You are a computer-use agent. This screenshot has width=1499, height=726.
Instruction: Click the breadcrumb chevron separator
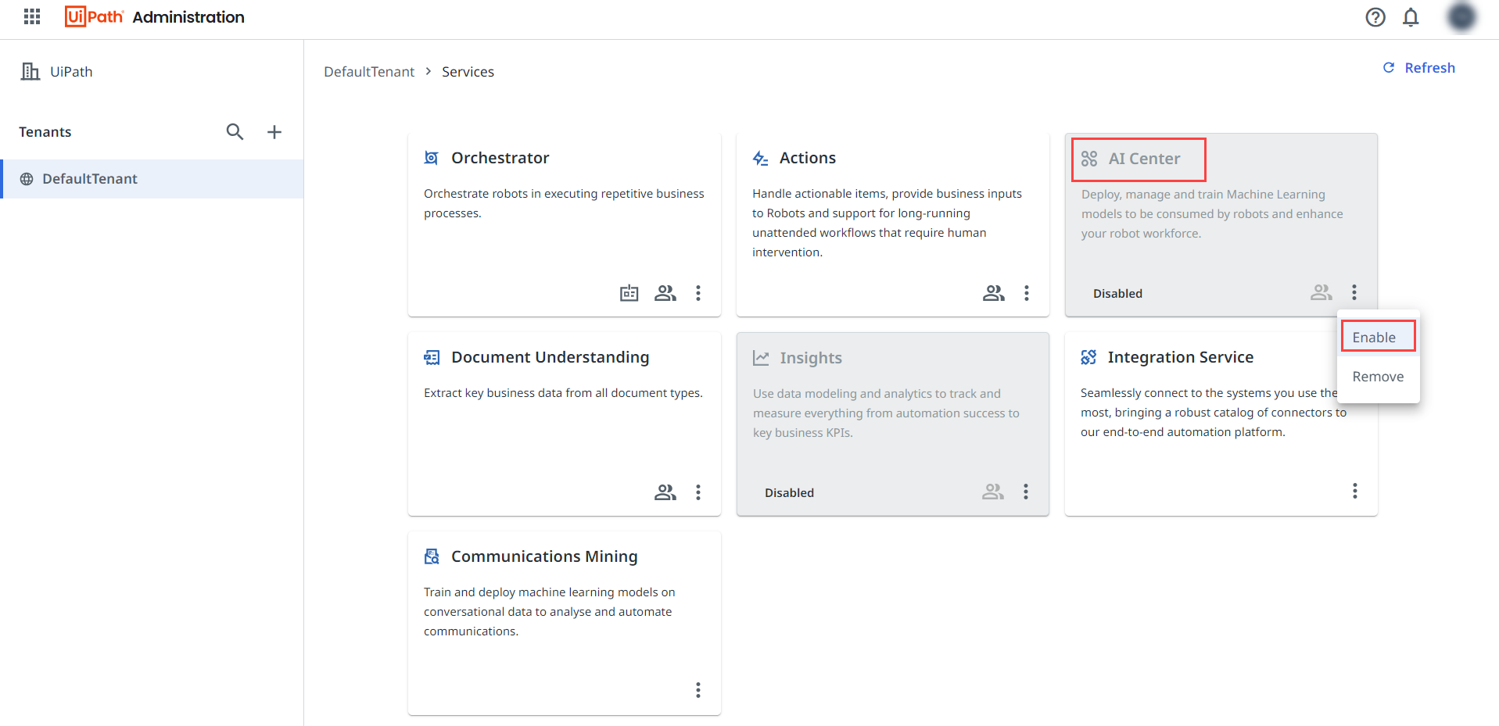point(429,71)
